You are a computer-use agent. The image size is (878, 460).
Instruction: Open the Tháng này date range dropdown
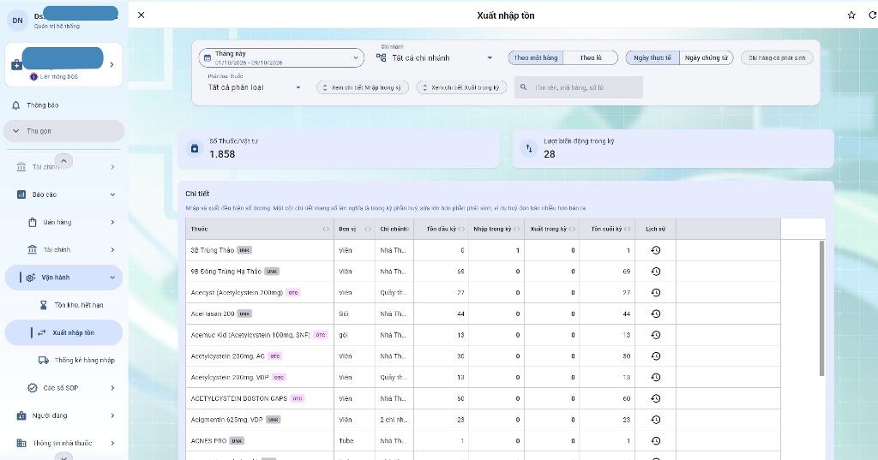[x=281, y=57]
